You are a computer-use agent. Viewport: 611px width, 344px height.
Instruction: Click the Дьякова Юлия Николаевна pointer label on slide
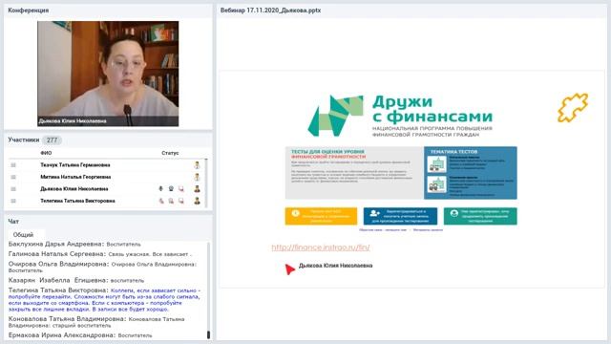click(x=335, y=266)
